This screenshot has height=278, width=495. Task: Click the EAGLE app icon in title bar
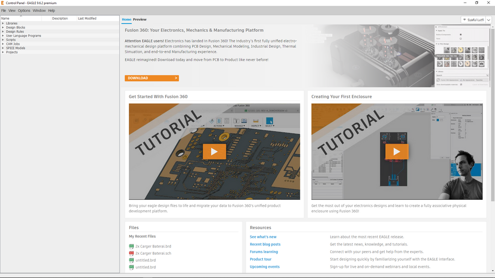[3, 3]
